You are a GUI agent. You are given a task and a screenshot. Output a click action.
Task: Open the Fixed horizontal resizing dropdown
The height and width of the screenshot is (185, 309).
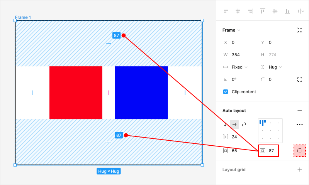[x=237, y=67]
